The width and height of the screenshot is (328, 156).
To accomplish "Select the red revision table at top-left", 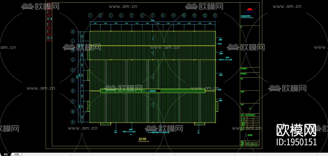I will tap(49, 22).
